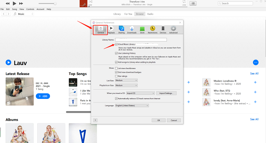The image size is (266, 143).
Task: Toggle iCloud Music Library checkbox
Action: 116,44
